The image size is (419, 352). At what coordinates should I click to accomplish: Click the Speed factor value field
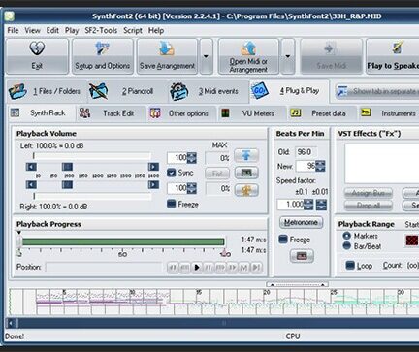291,205
